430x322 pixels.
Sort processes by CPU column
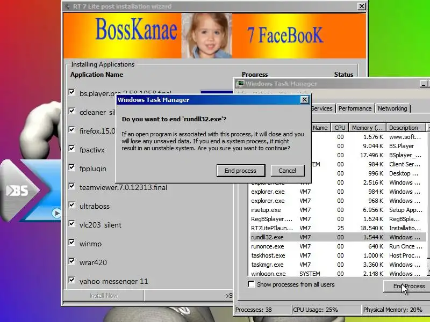(x=340, y=128)
